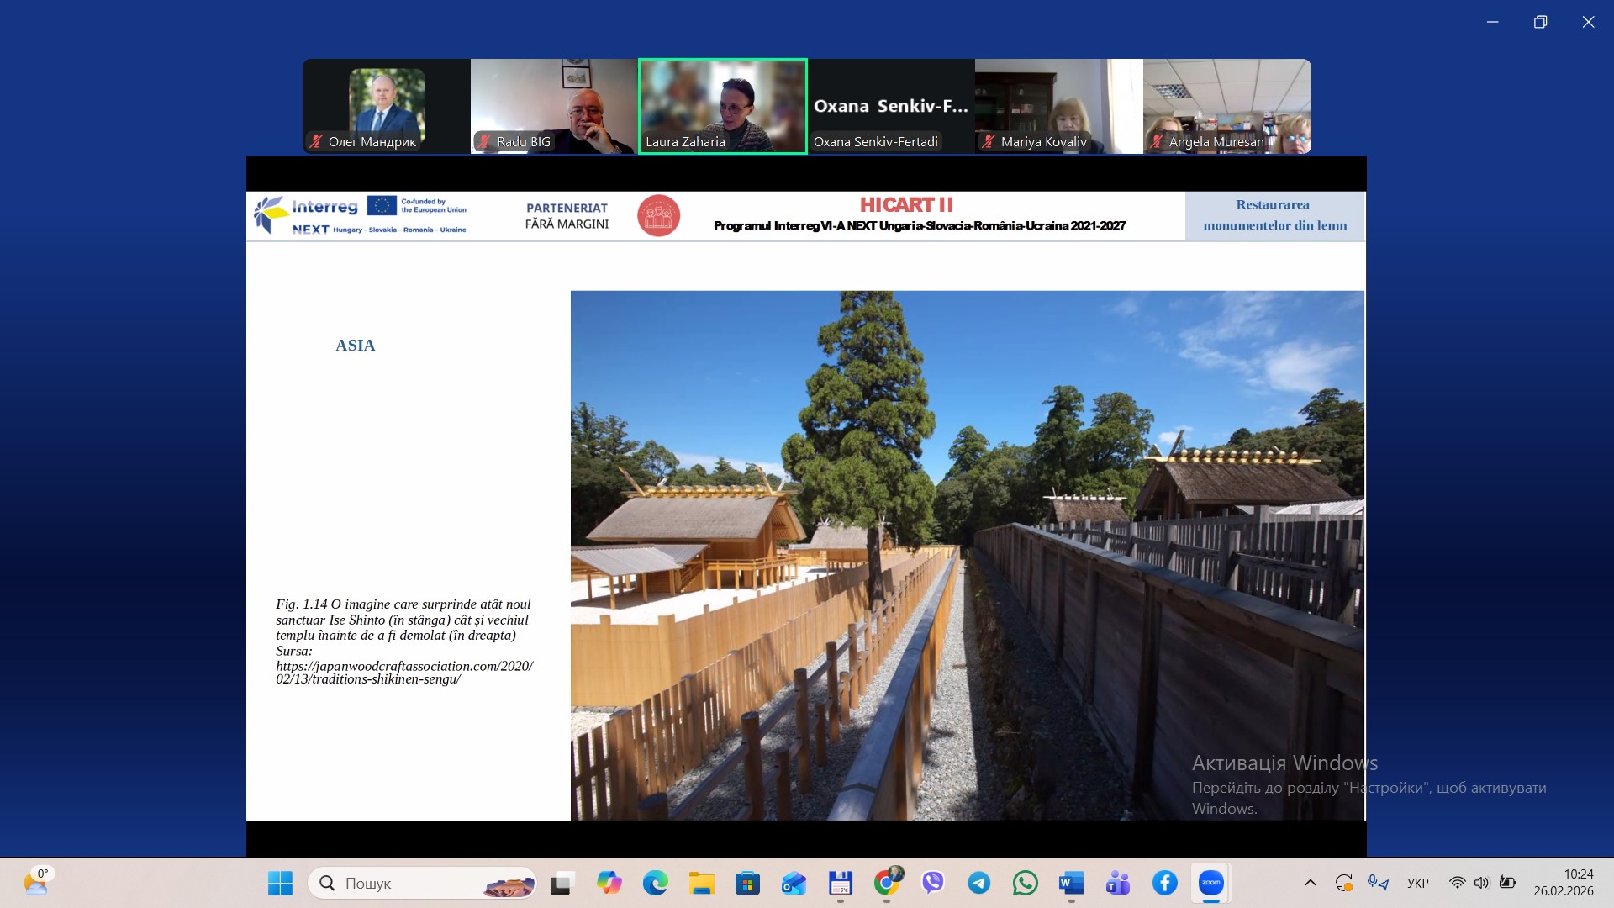1614x908 pixels.
Task: Open WhatsApp from taskbar
Action: pos(1025,883)
